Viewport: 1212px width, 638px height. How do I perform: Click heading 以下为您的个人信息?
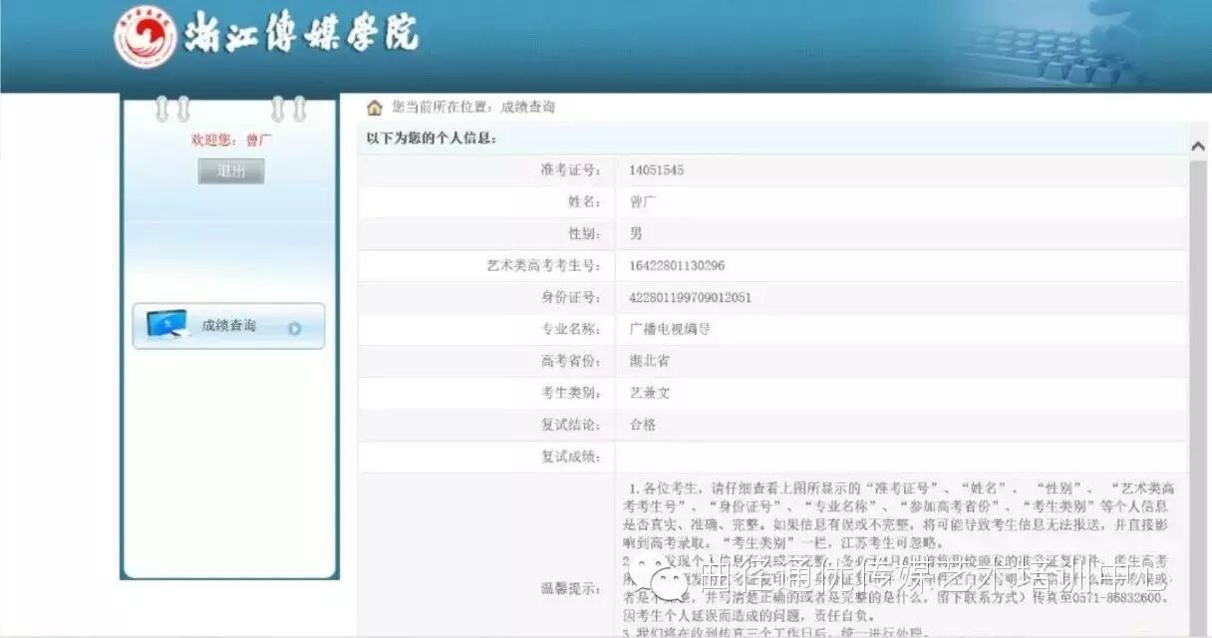point(432,139)
